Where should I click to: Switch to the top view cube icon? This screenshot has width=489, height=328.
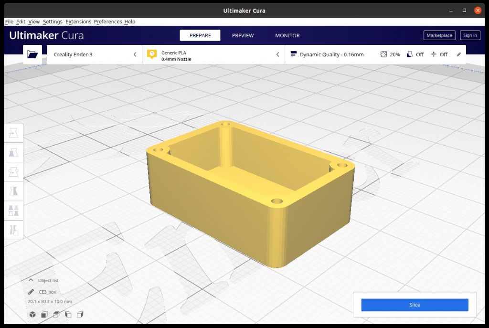click(56, 314)
